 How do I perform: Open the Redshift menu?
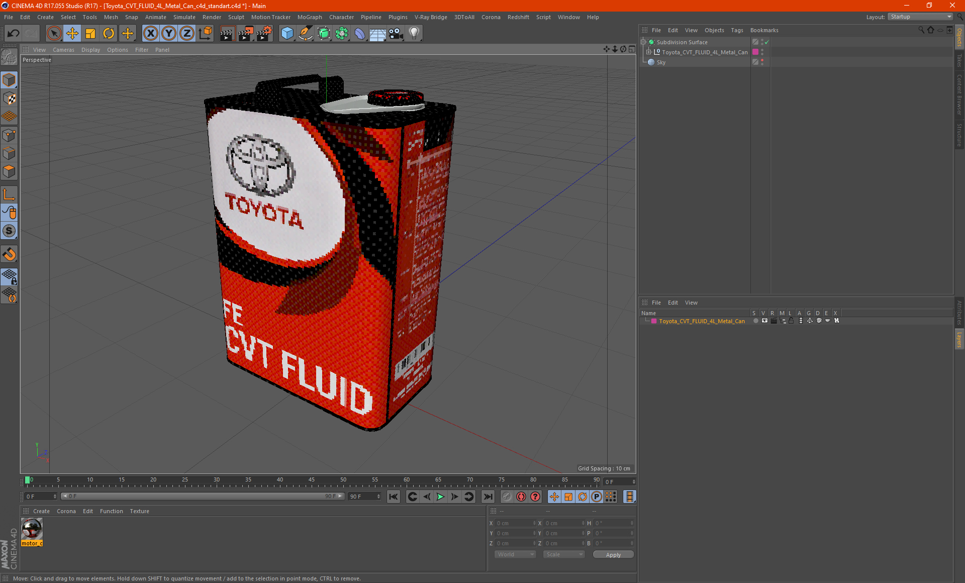click(x=518, y=17)
